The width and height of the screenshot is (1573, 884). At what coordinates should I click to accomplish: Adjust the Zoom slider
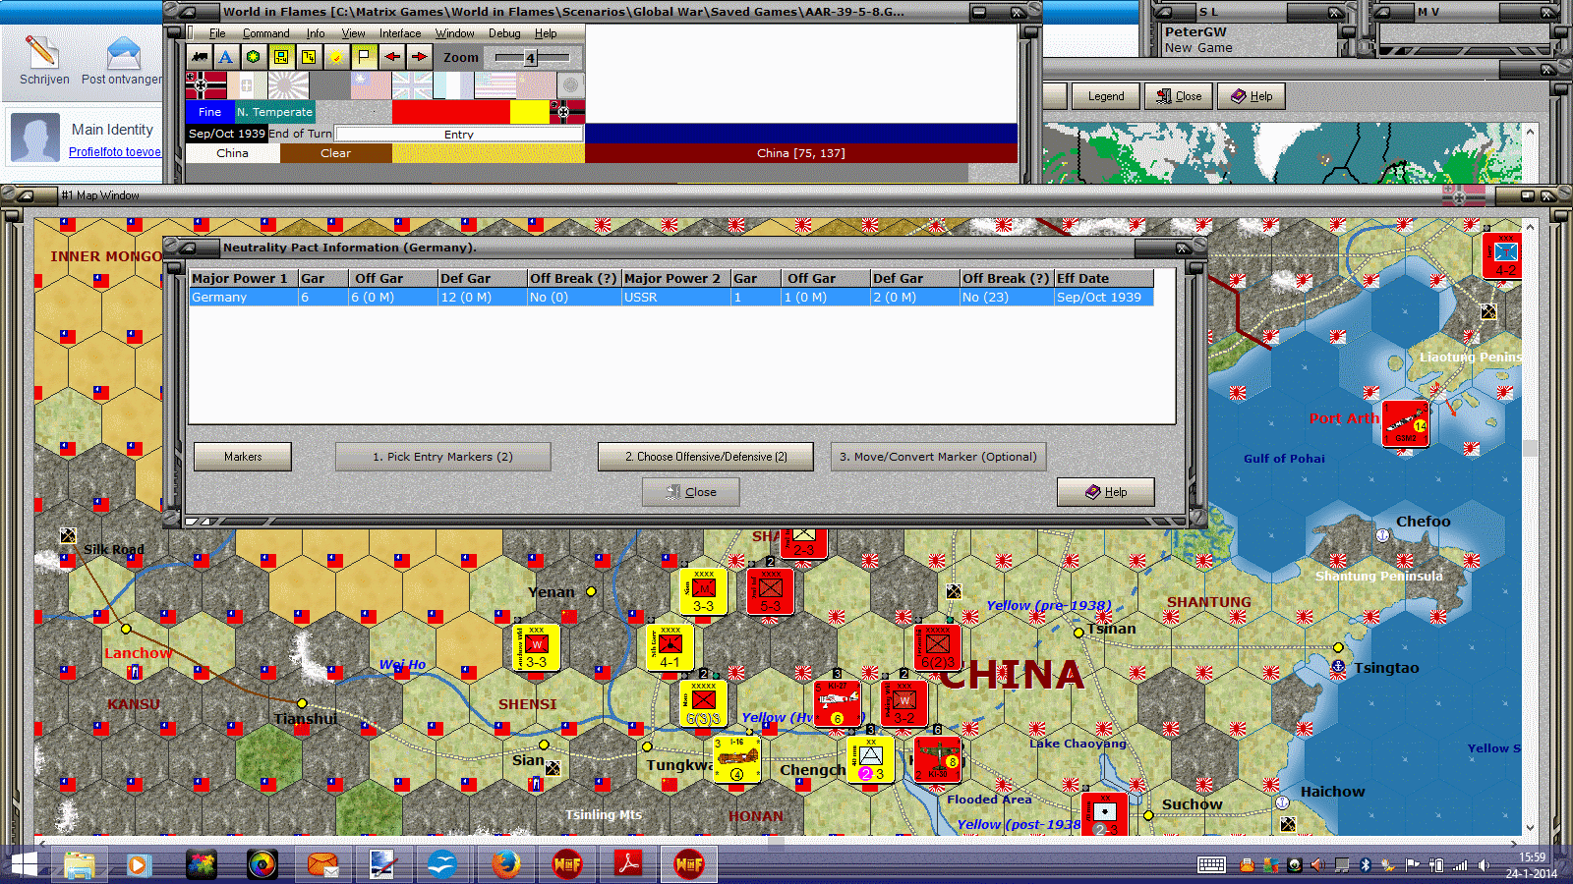coord(531,57)
